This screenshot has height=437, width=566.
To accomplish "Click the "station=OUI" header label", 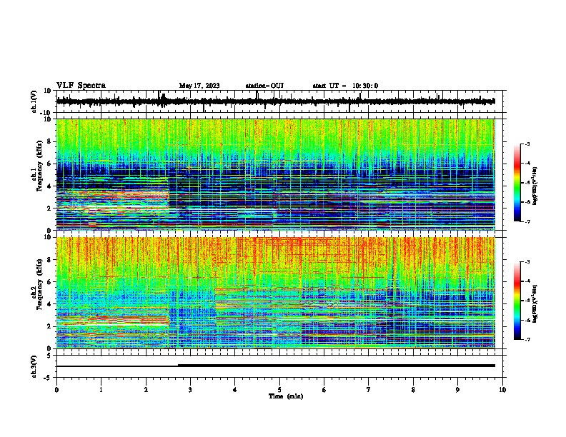I will coord(264,86).
